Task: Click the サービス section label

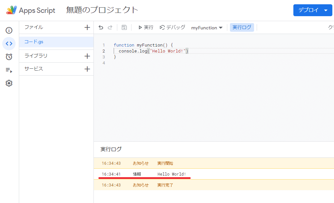Action: [34, 69]
